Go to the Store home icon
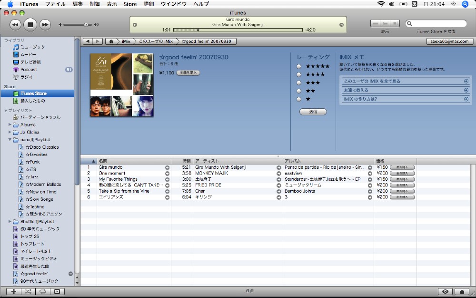This screenshot has width=476, height=298. [111, 41]
